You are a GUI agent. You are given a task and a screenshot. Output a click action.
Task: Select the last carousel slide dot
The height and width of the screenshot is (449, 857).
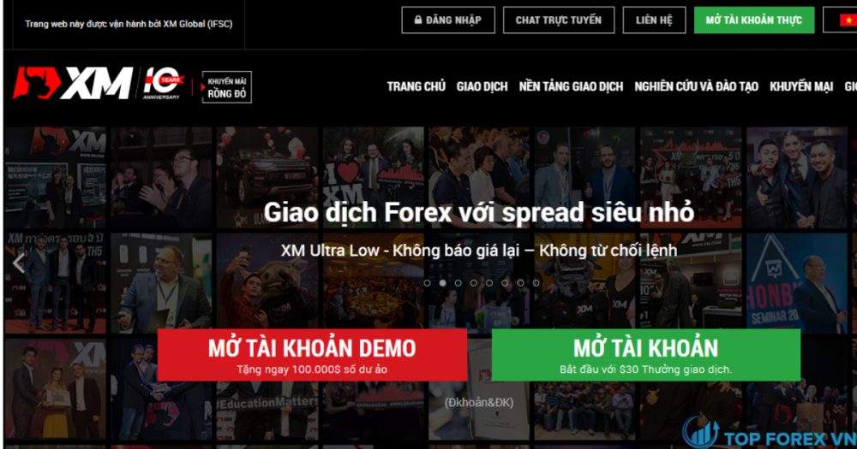tap(536, 282)
